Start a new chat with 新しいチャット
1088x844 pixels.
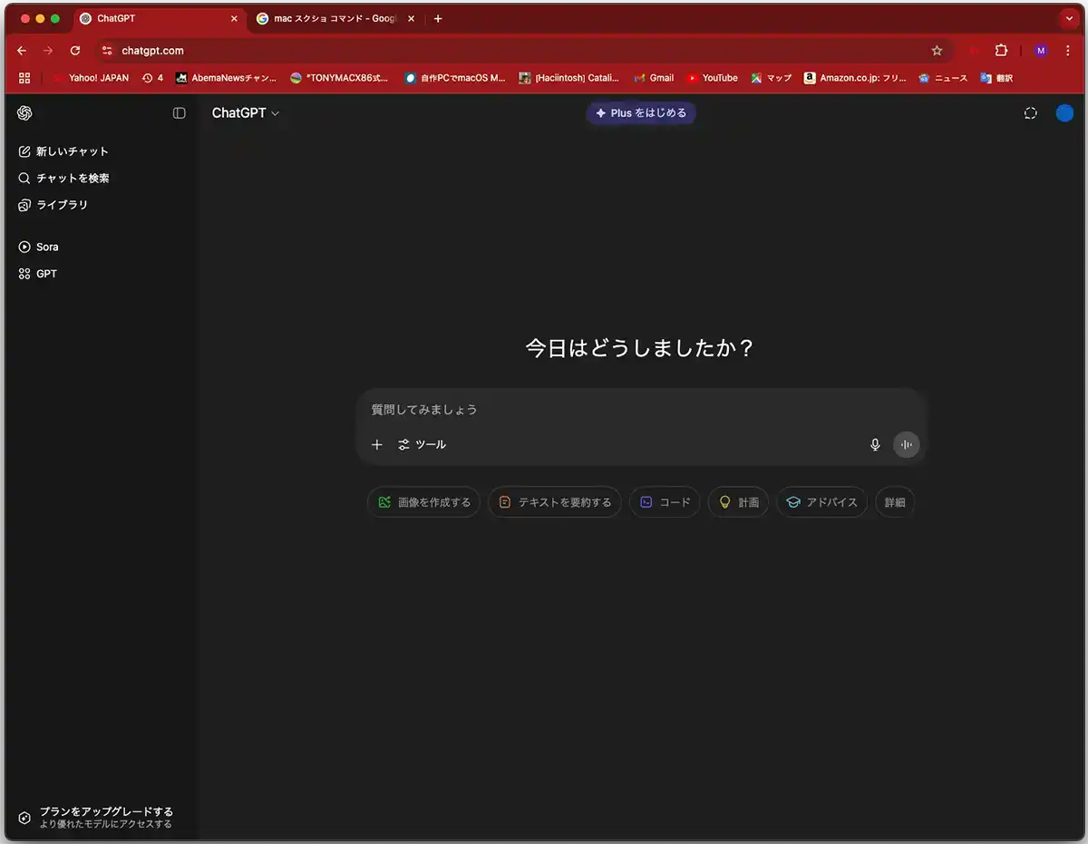[63, 151]
